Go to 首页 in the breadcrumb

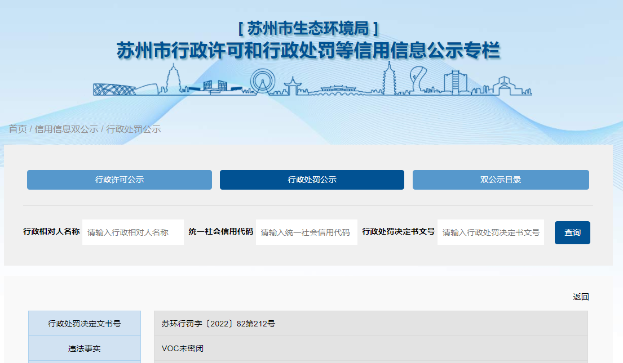[x=18, y=129]
